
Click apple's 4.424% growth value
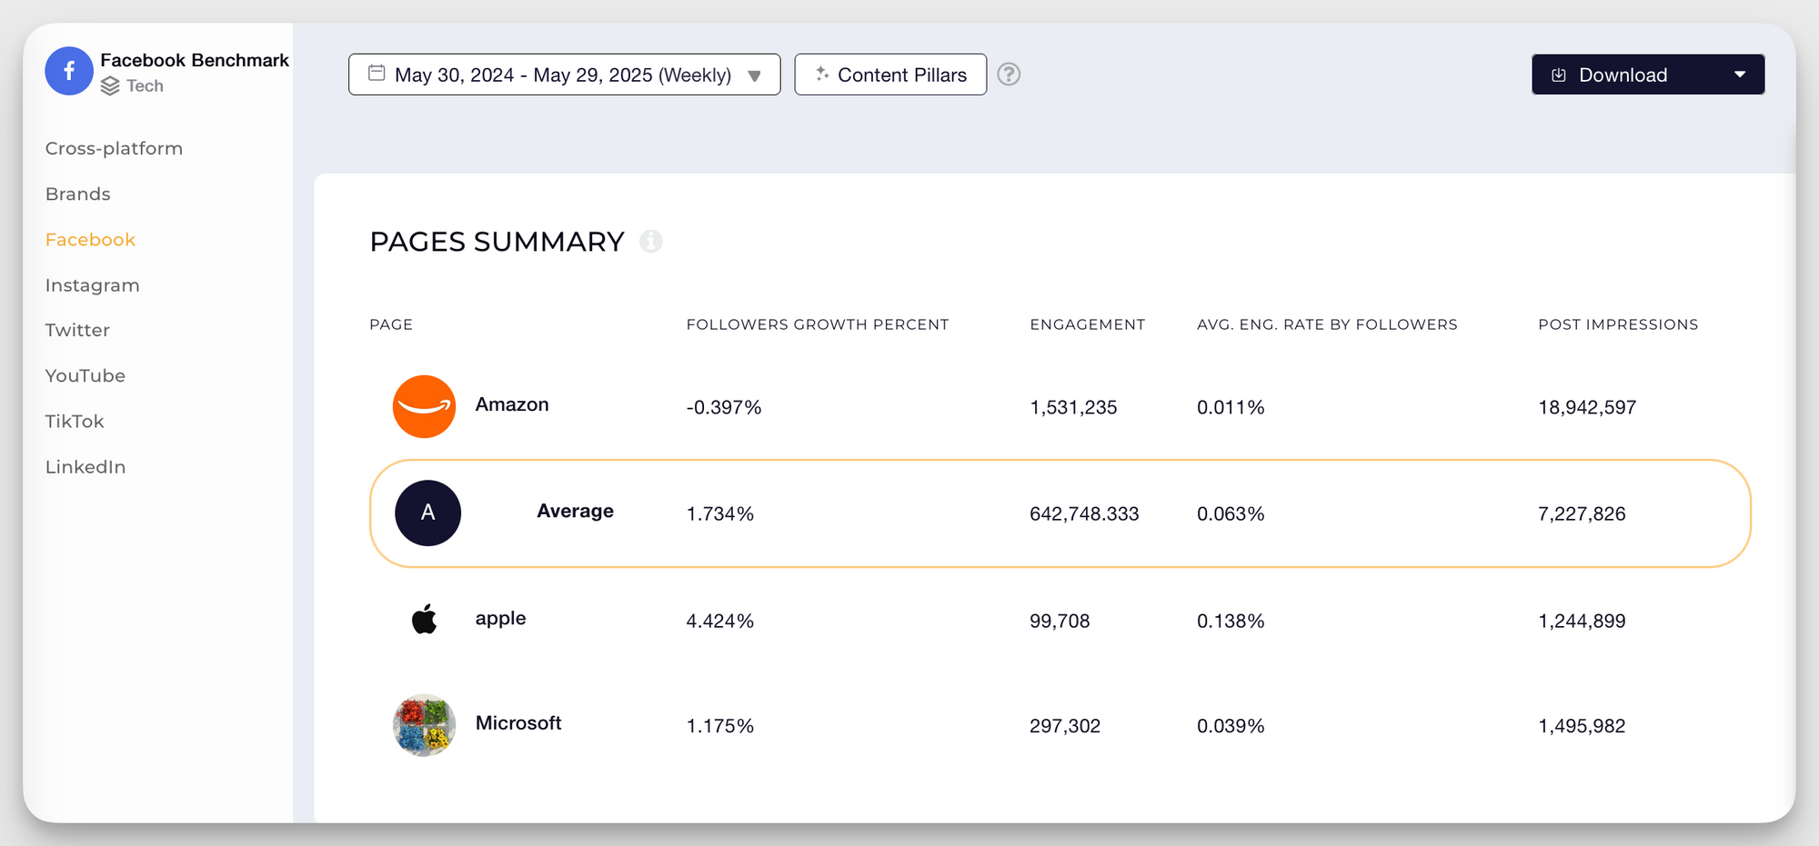[x=720, y=621]
